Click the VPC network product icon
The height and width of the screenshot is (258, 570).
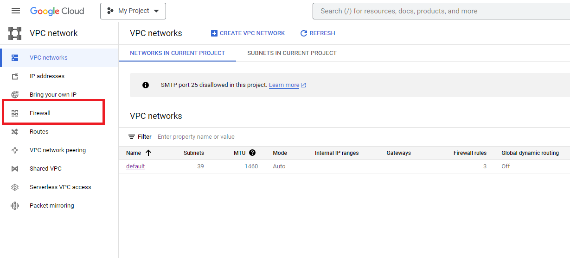point(15,33)
